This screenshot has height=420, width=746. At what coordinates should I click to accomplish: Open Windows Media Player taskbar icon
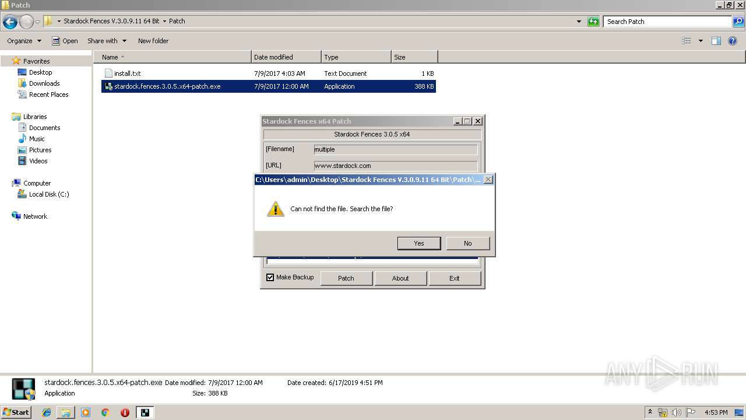(86, 412)
